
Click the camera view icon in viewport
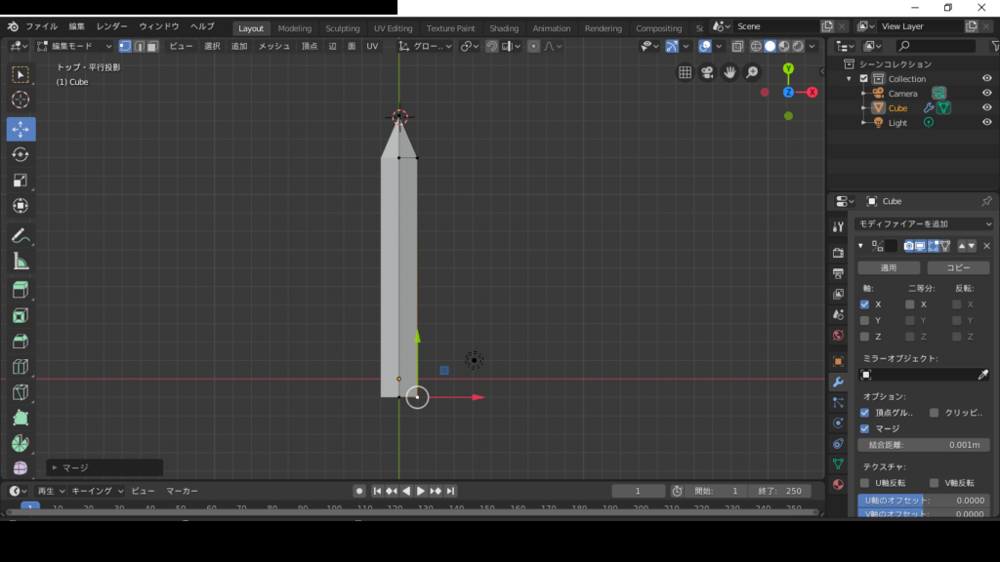tap(708, 72)
